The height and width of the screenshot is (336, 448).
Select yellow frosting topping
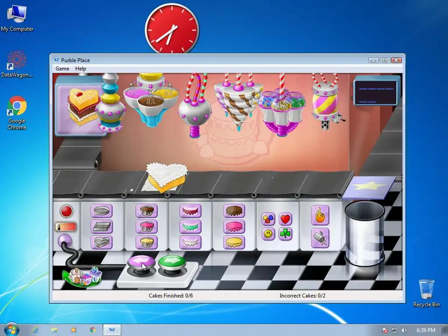(x=234, y=242)
